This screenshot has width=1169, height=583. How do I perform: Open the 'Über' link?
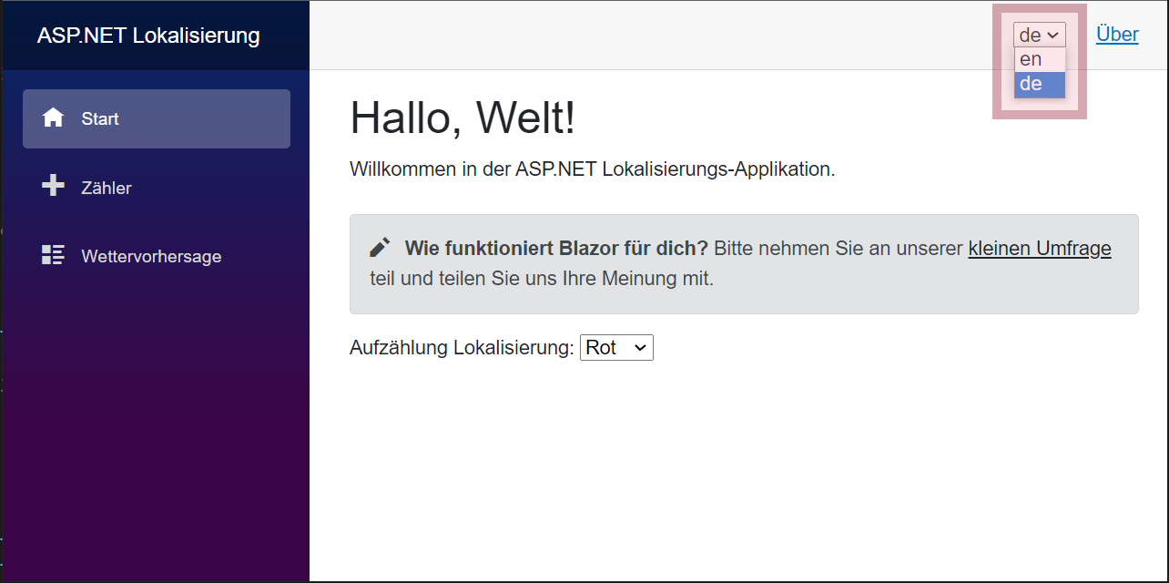pyautogui.click(x=1117, y=35)
